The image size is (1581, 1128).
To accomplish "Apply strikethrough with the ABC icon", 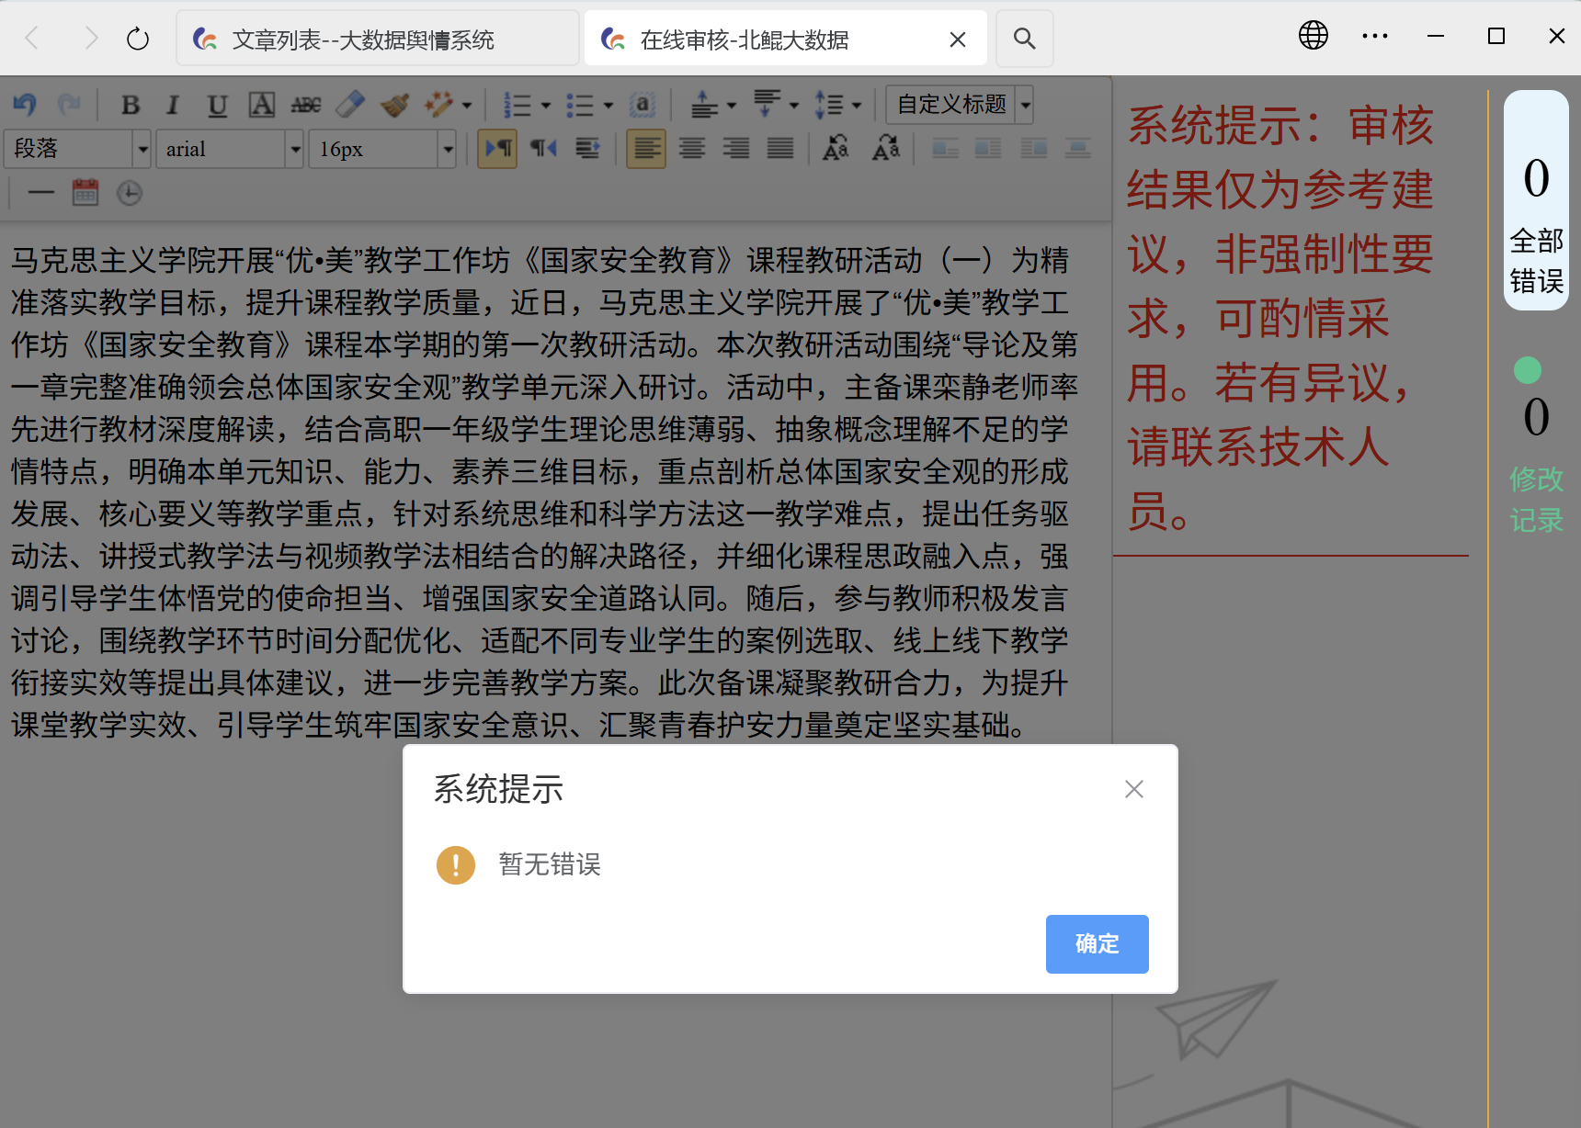I will [x=306, y=106].
